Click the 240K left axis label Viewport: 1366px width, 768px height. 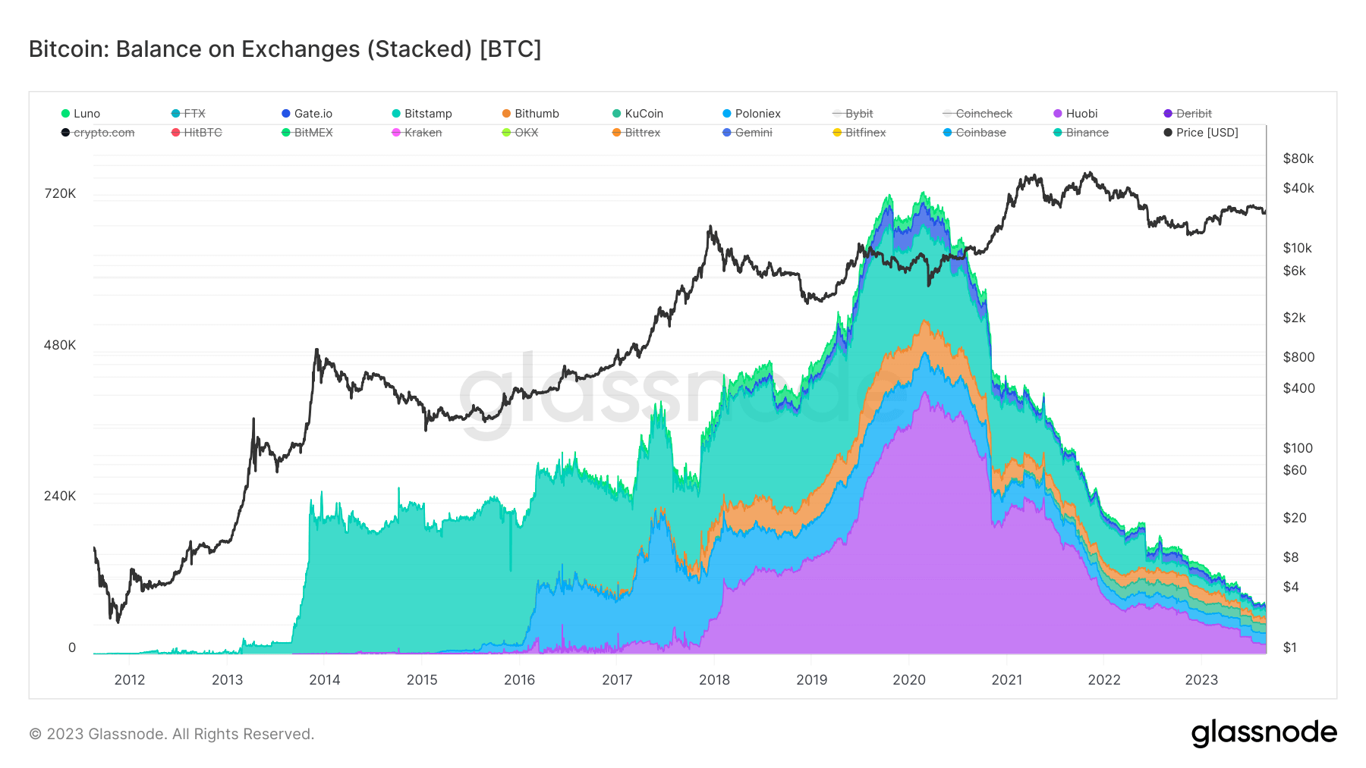pos(60,496)
